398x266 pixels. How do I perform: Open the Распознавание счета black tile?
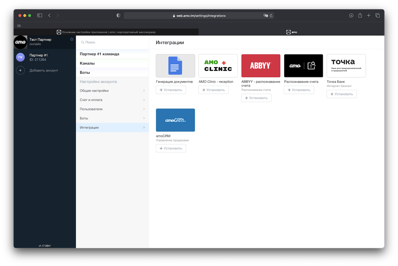point(303,66)
